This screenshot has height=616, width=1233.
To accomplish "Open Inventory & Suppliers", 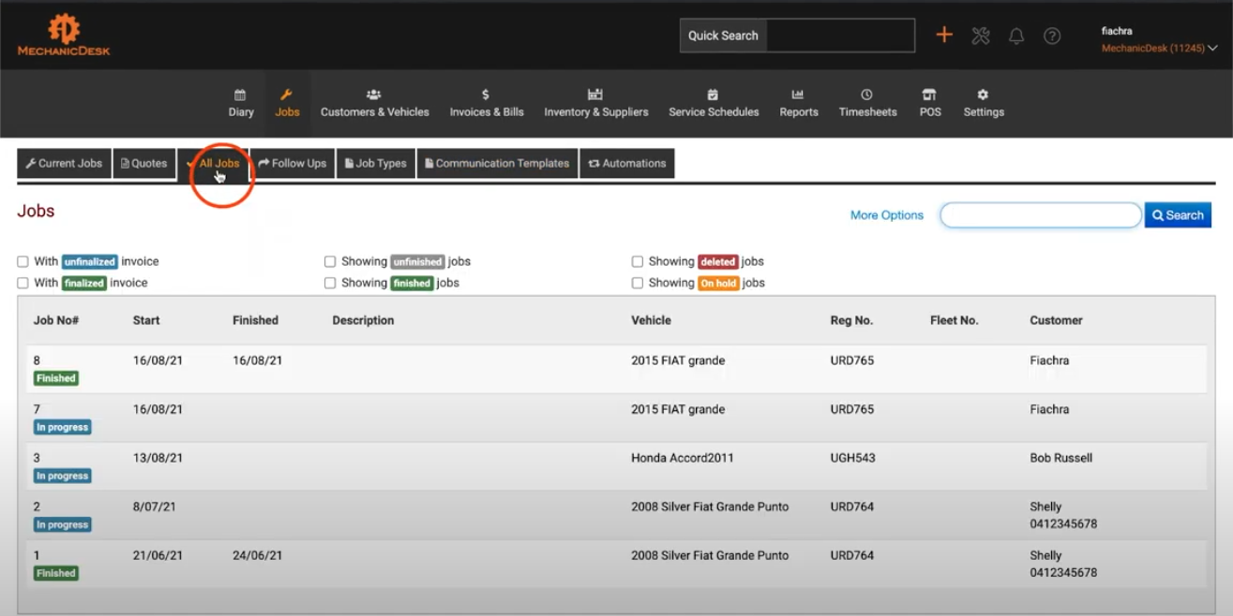I will tap(596, 103).
